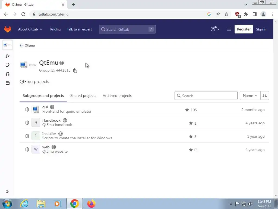Show hidden system tray icons
The image size is (278, 209).
pos(231,204)
